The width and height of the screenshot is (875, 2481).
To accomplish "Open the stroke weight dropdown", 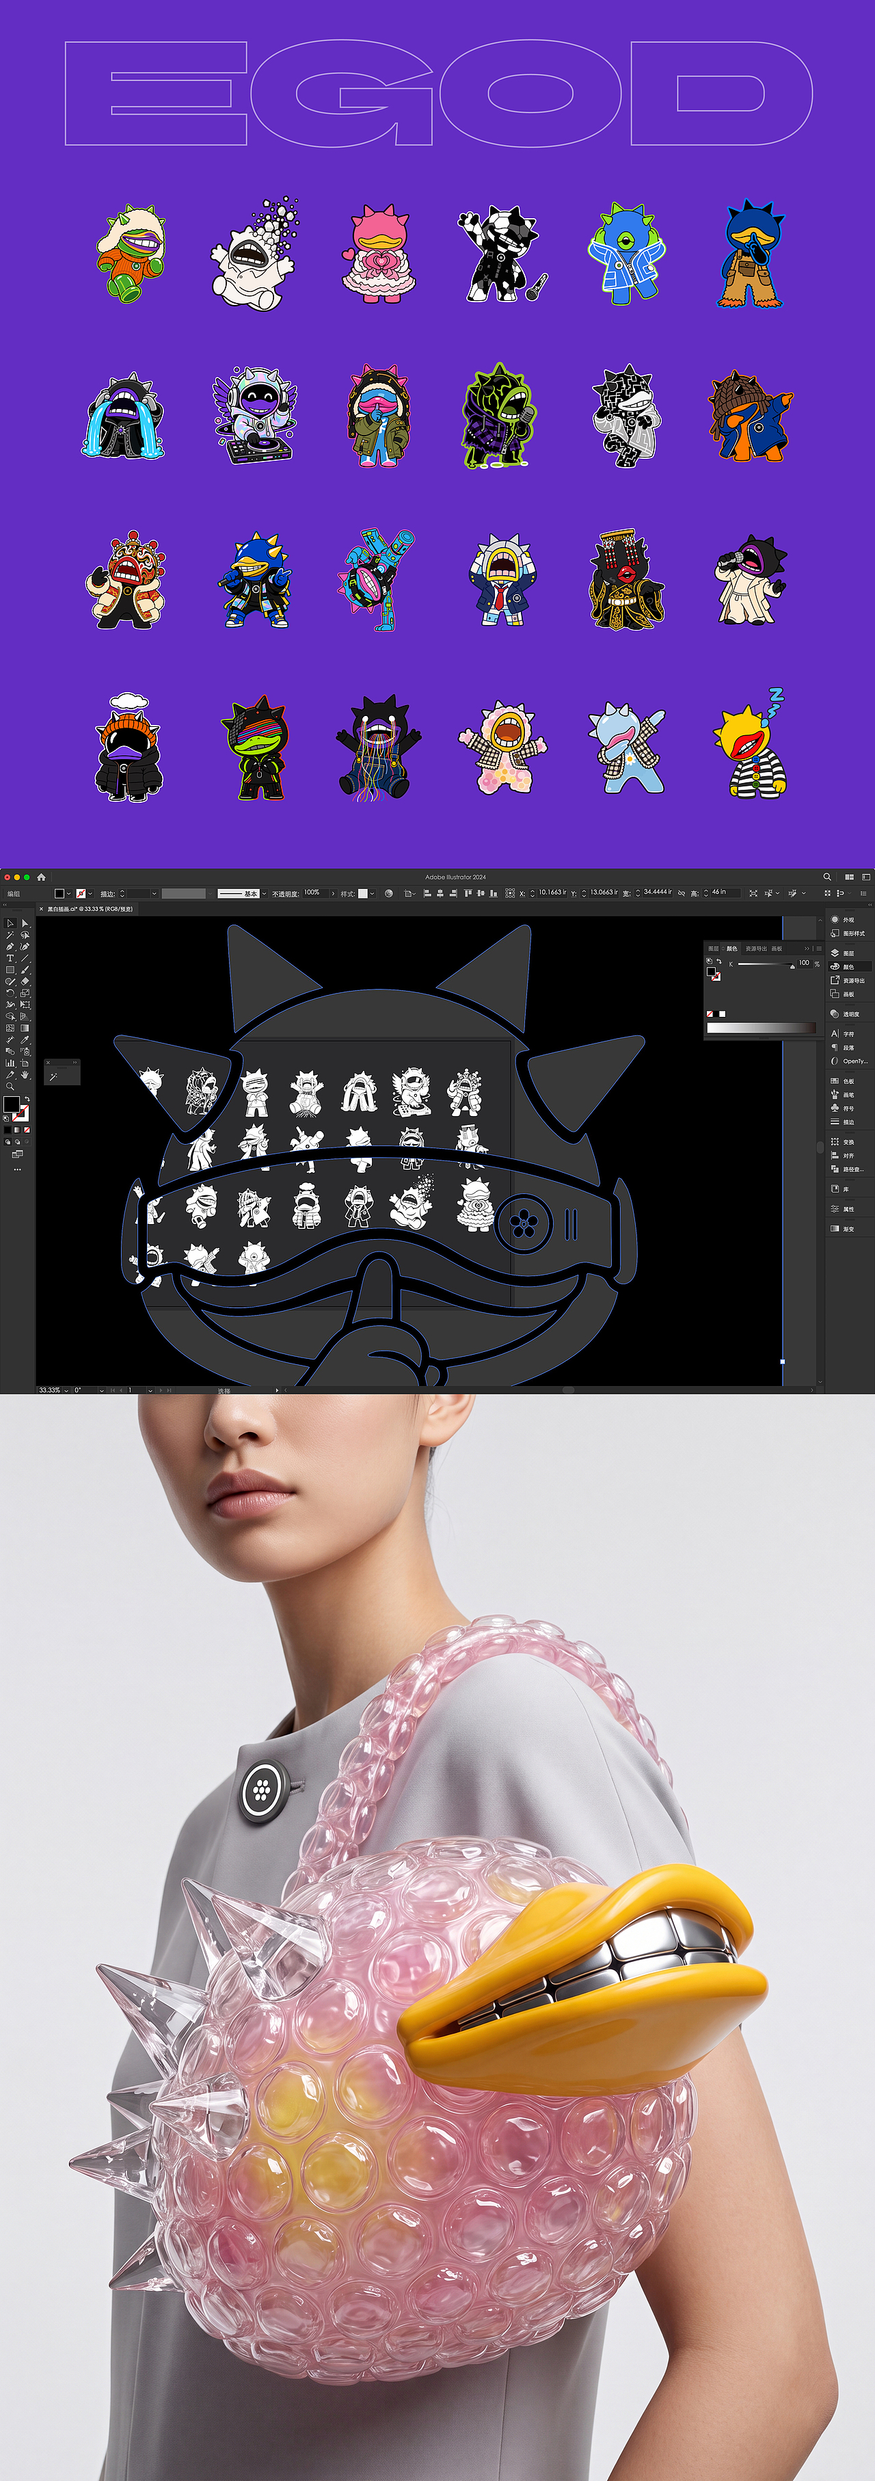I will pyautogui.click(x=155, y=894).
